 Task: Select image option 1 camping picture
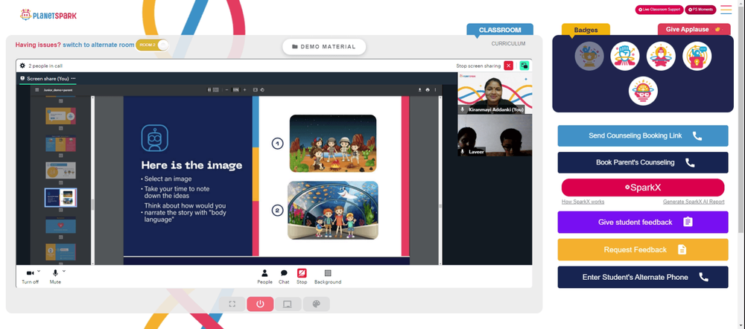(x=332, y=144)
